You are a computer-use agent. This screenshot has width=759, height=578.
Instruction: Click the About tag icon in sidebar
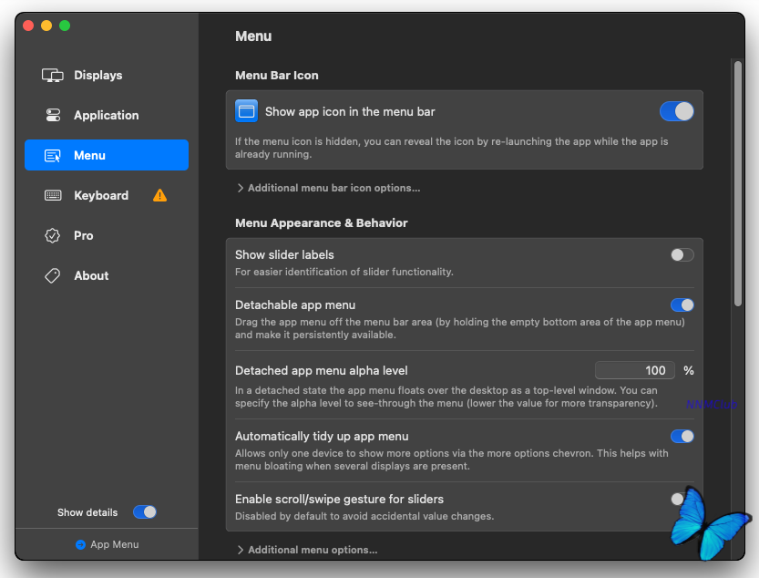53,276
